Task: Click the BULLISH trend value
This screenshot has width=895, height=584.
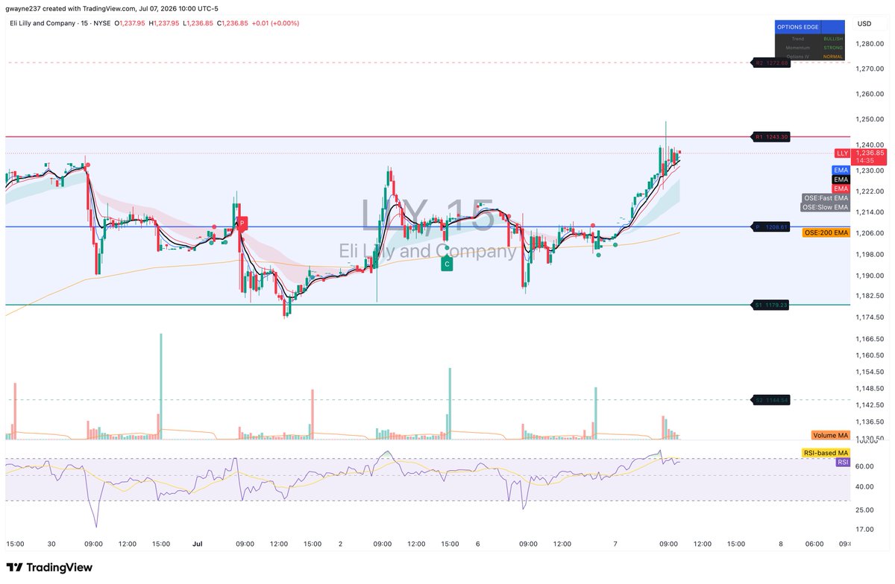Action: 833,39
